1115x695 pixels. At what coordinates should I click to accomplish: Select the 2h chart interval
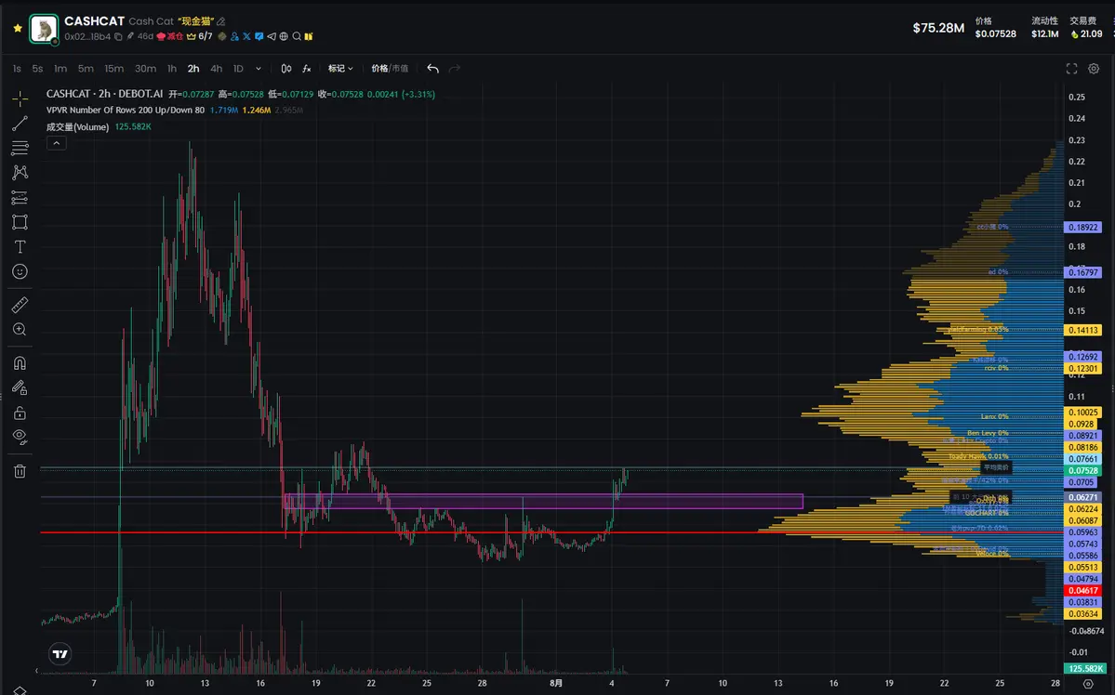(x=193, y=68)
